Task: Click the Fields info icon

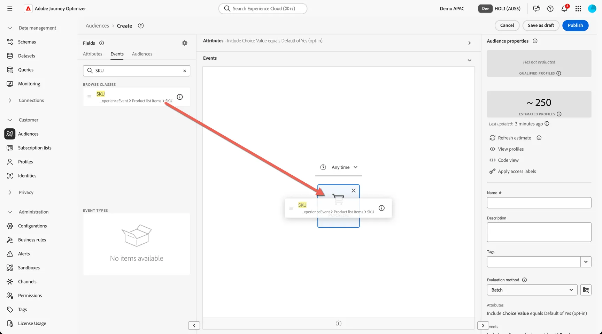Action: tap(102, 43)
